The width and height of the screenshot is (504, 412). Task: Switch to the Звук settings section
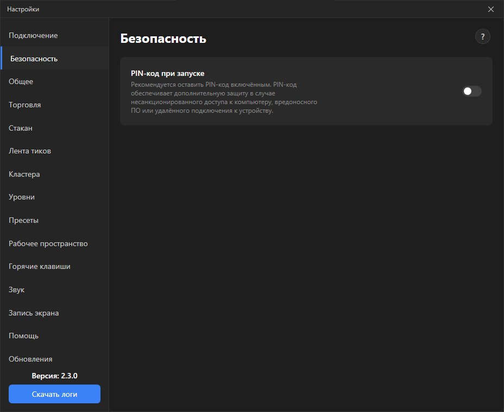coord(55,289)
